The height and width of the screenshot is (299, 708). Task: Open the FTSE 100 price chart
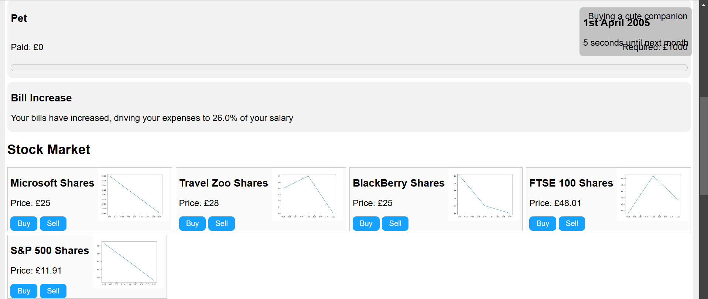tap(652, 195)
